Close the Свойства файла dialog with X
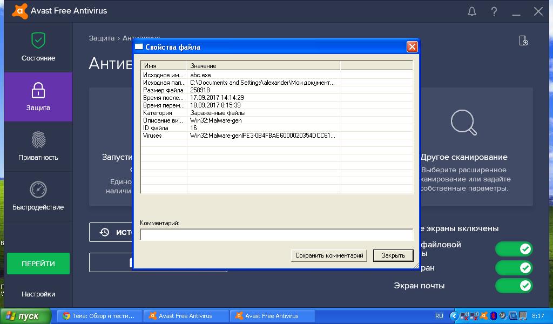The height and width of the screenshot is (324, 553). (412, 47)
